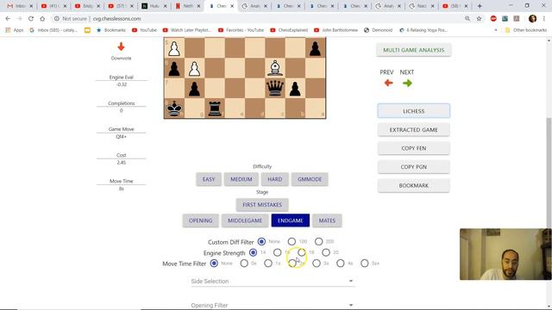Set Engine Strength to 14
This screenshot has height=310, width=552.
253,252
